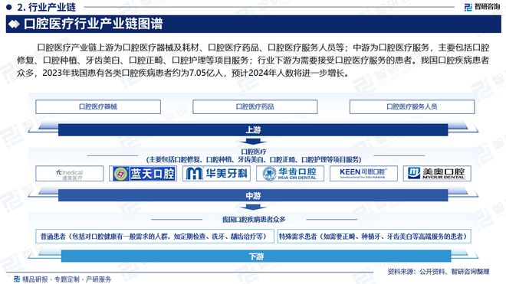Select the KEEN 可恩口腔 logo
Viewport: 506px width, 284px height.
(x=363, y=174)
